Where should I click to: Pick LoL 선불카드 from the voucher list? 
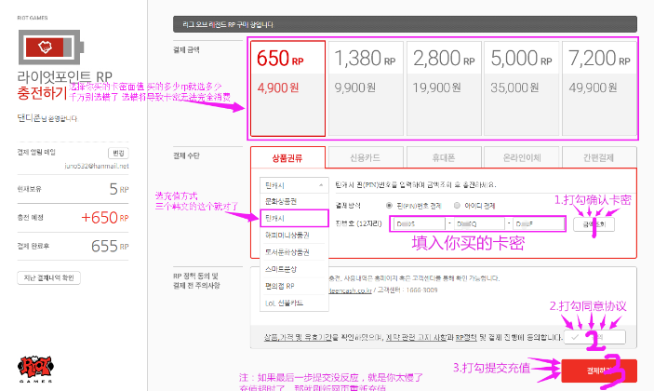click(x=294, y=303)
